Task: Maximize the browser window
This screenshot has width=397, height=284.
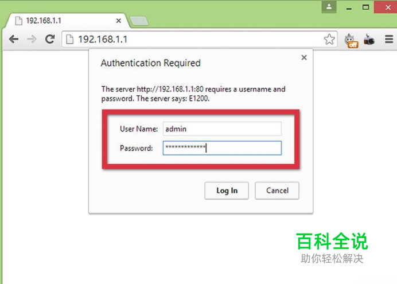Action: click(365, 7)
